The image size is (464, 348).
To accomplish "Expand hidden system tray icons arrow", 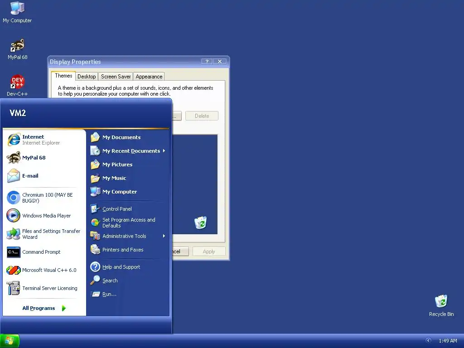I will tap(428, 341).
